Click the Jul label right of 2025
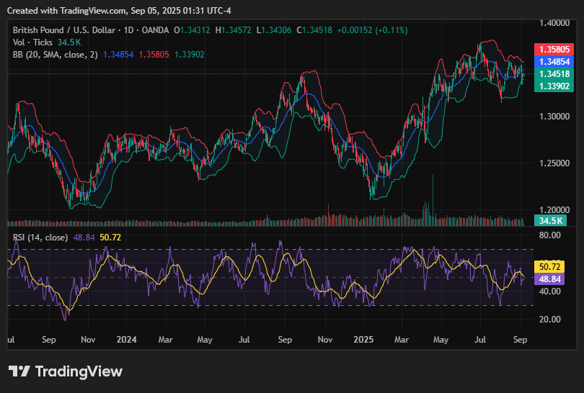584x393 pixels. (479, 340)
